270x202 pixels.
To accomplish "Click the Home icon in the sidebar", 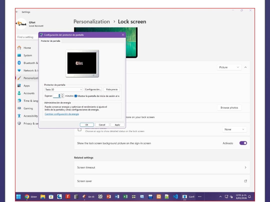I will tap(19, 48).
